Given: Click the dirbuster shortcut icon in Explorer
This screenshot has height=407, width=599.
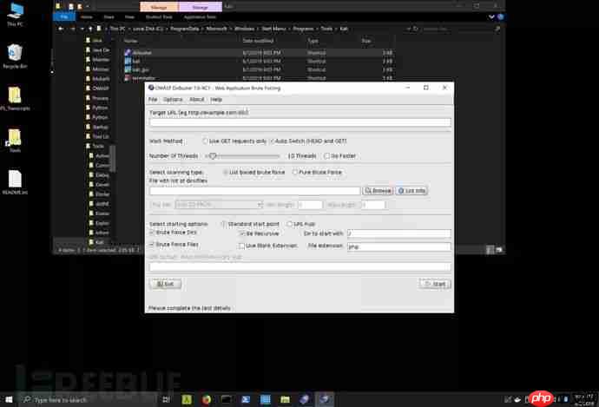Looking at the screenshot, I should click(128, 52).
